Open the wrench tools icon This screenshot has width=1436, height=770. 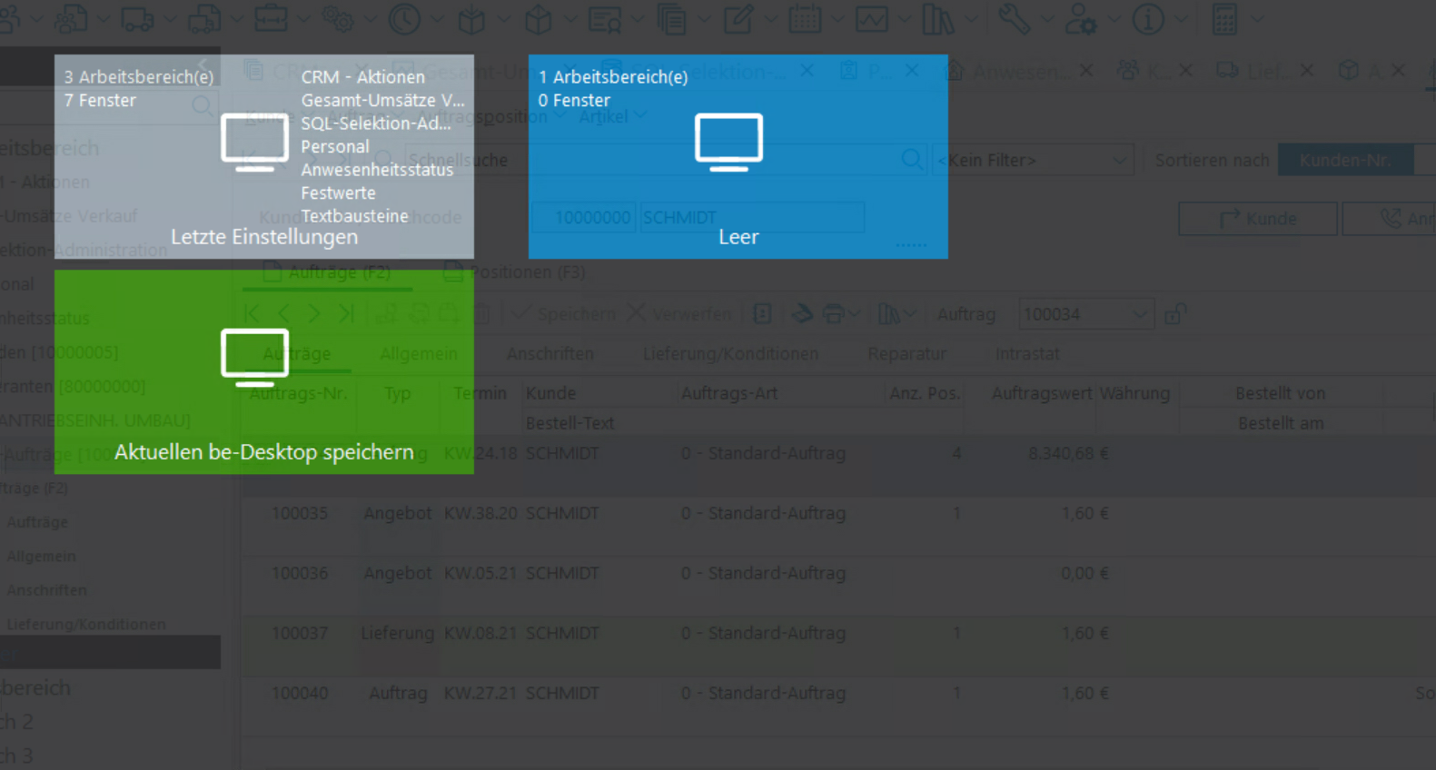pos(1014,19)
